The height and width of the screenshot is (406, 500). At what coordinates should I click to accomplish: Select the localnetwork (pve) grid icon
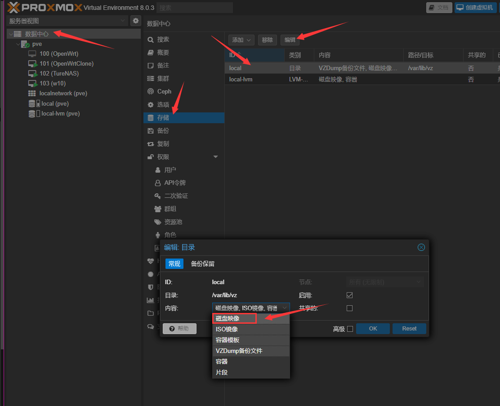click(32, 94)
